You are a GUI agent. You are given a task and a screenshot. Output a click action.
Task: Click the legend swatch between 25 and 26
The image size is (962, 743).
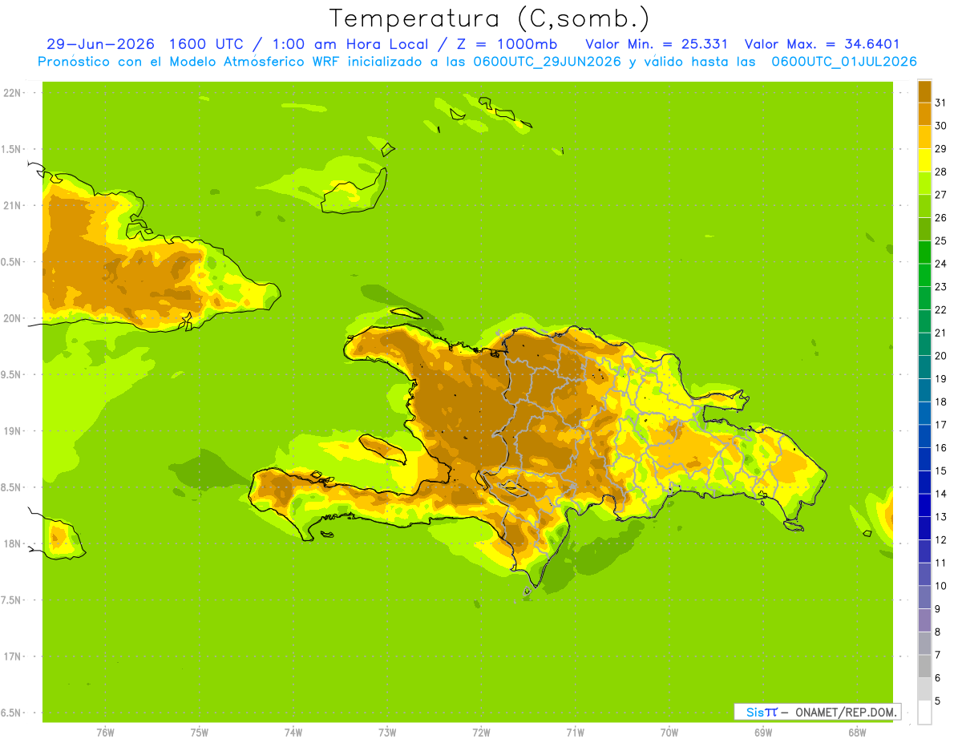(x=924, y=229)
